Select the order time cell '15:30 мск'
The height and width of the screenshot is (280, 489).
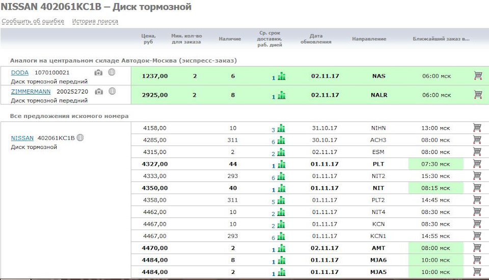tap(436, 176)
